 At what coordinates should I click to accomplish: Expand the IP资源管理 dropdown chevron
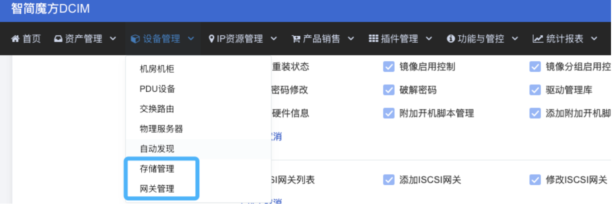pos(274,39)
